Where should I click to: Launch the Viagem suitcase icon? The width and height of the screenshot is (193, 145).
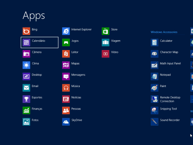[x=105, y=42]
